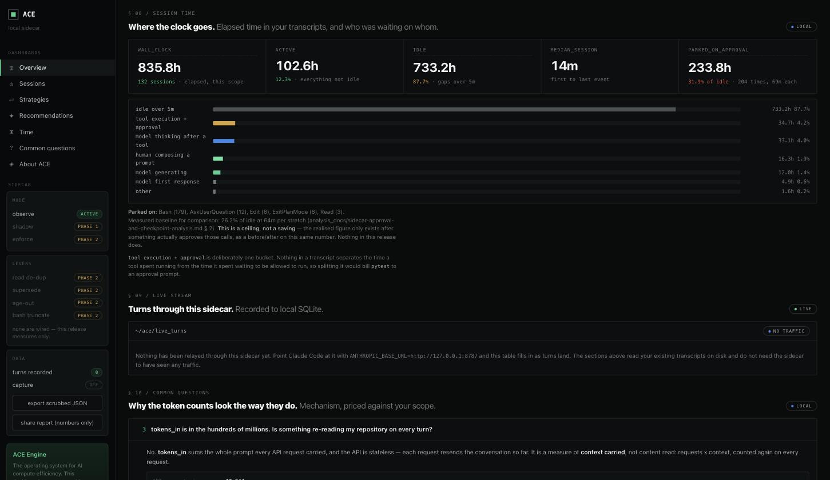Toggle the age-out lever
This screenshot has width=830, height=480.
pos(57,302)
